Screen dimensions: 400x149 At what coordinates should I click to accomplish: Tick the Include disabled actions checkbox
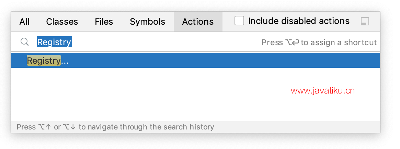239,21
